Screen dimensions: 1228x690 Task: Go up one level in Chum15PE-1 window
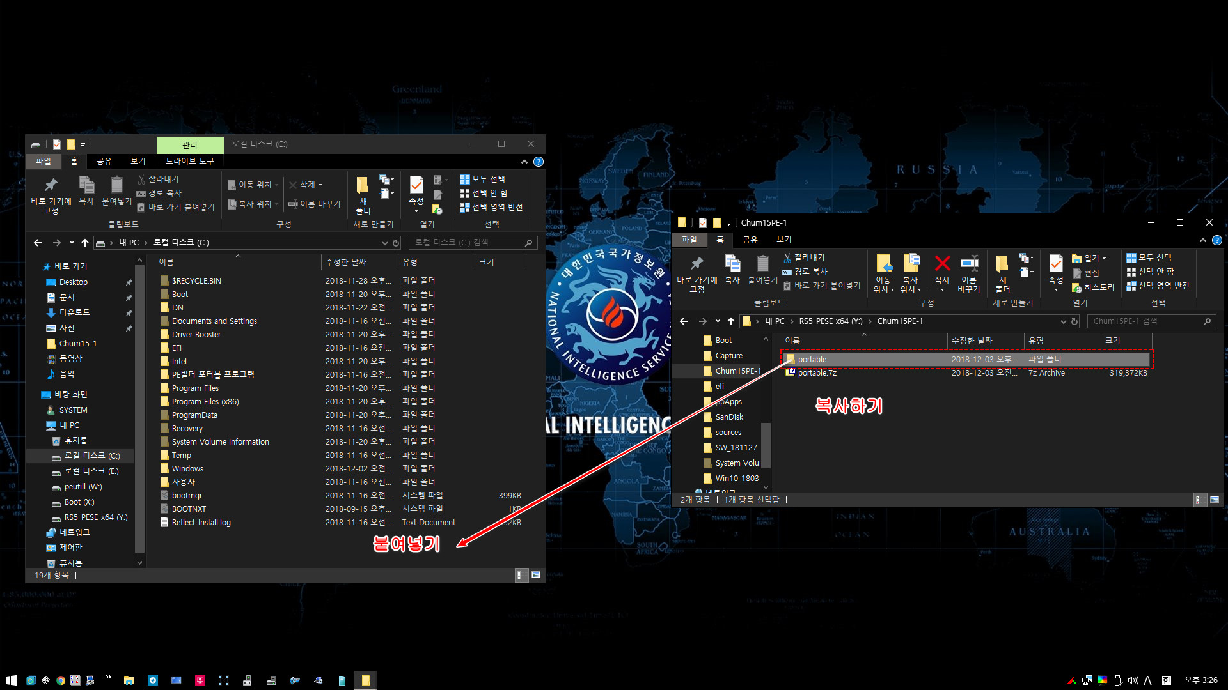(731, 321)
